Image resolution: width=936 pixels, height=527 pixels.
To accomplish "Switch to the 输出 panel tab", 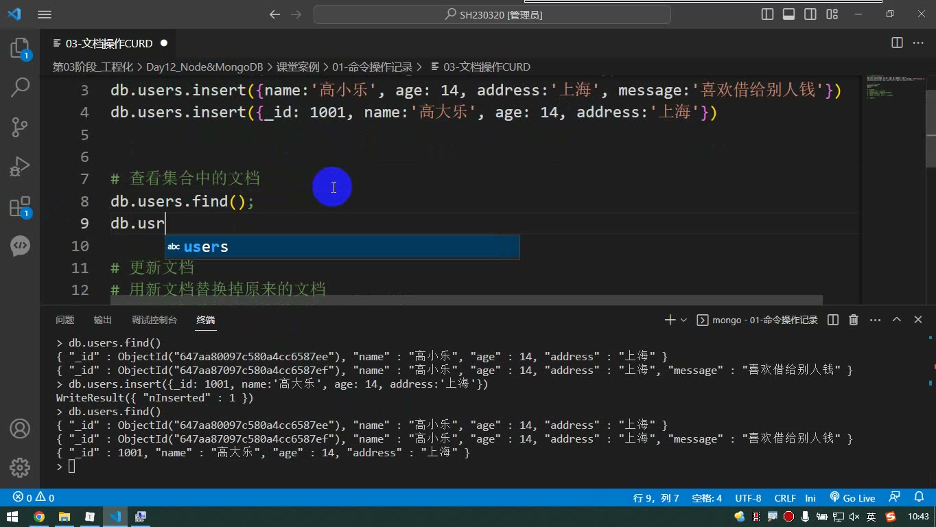I will 103,320.
